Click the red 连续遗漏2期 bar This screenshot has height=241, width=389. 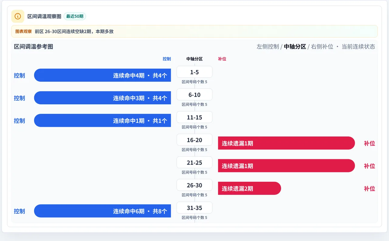coord(250,188)
